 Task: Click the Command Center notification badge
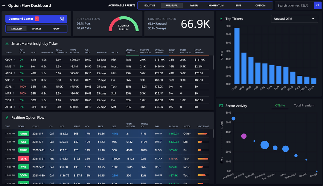(x=37, y=19)
